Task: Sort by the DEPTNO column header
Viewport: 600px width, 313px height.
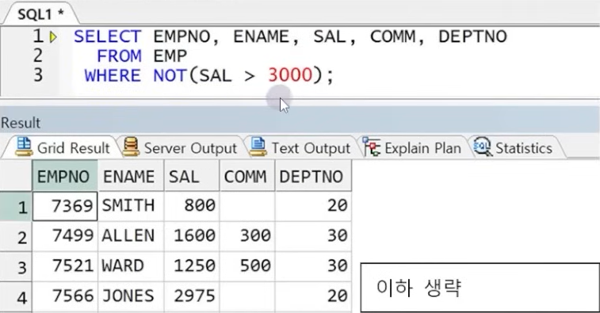Action: click(313, 176)
